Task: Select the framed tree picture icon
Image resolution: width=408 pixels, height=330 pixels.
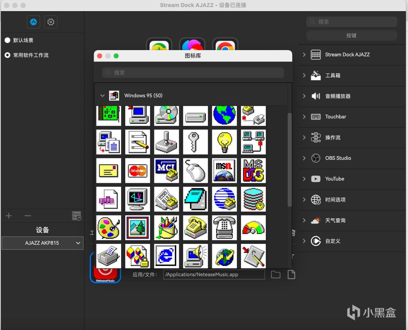Action: pos(138,228)
